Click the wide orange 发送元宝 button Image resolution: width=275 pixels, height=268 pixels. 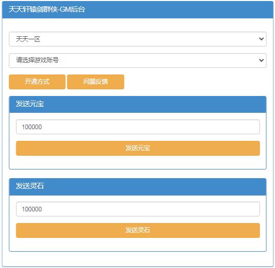point(138,148)
